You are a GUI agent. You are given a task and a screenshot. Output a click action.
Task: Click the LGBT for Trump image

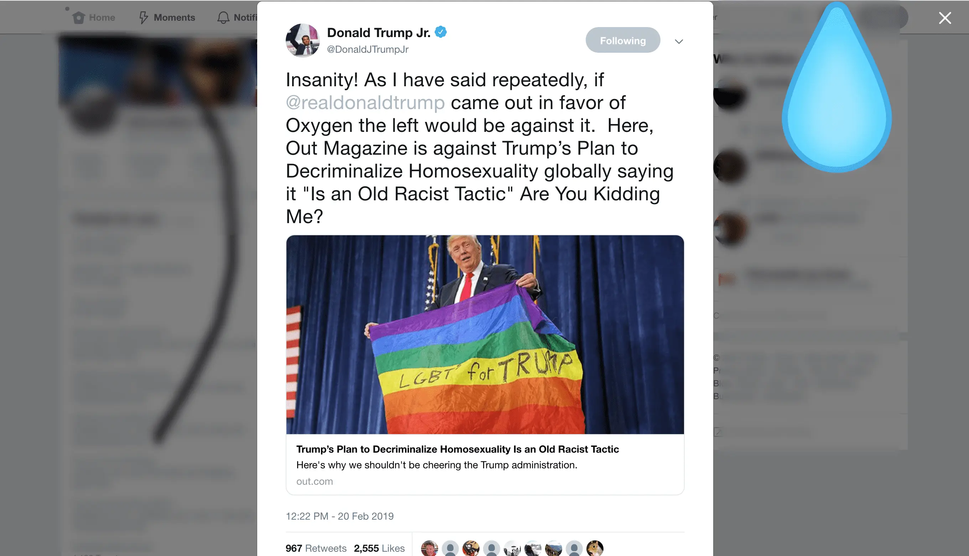485,335
